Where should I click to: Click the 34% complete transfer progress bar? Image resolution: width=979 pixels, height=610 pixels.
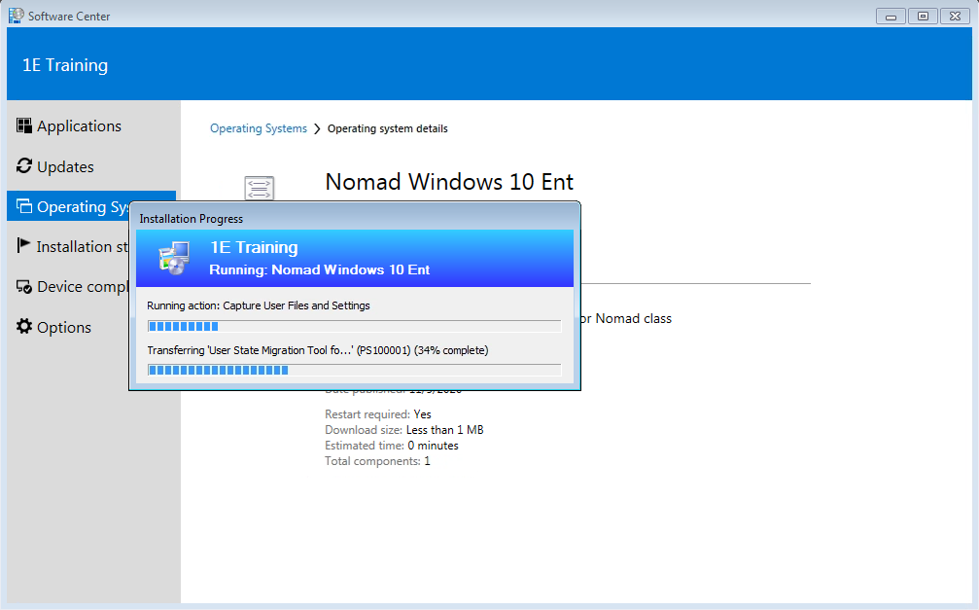pos(354,370)
